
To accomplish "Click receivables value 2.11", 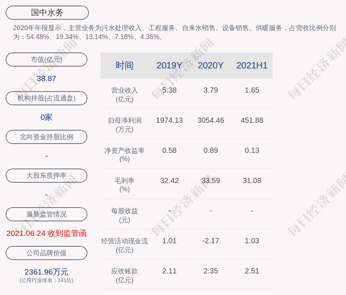I will [x=169, y=271].
